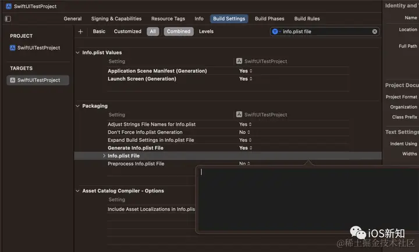Viewport: 419px width, 252px height.
Task: Open the search filter scope icon
Action: click(x=275, y=31)
